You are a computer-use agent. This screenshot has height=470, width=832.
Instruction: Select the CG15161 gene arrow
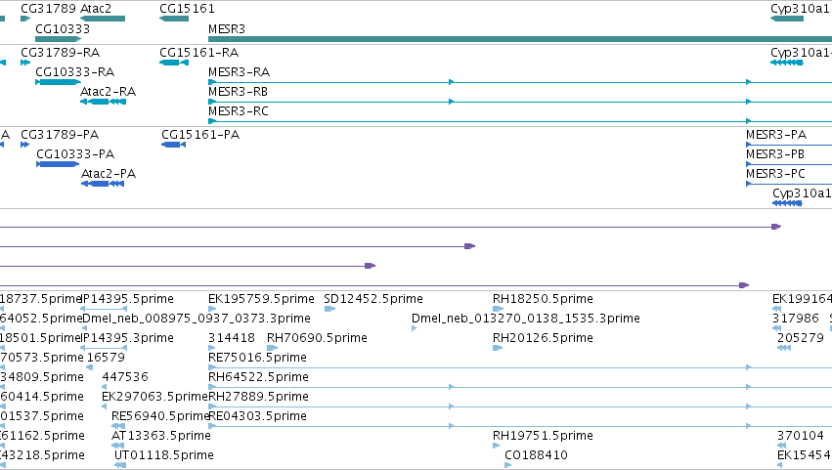(174, 19)
